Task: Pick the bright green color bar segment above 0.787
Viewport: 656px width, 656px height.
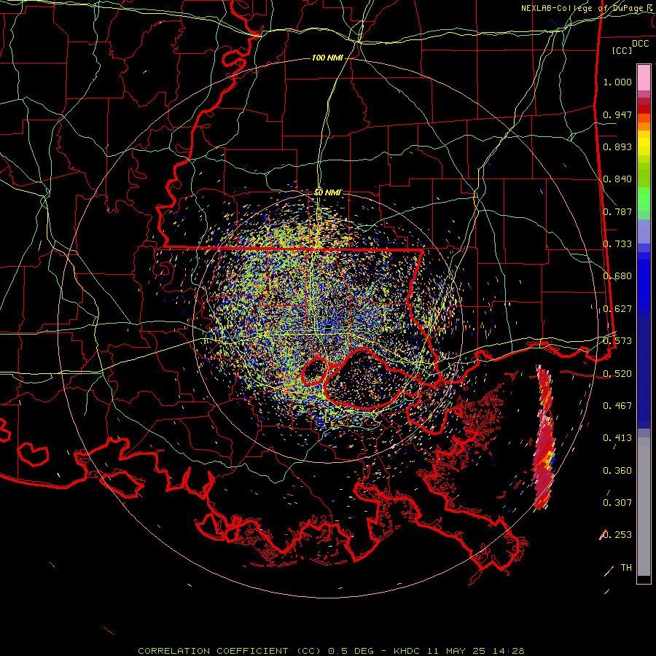Action: pos(644,199)
